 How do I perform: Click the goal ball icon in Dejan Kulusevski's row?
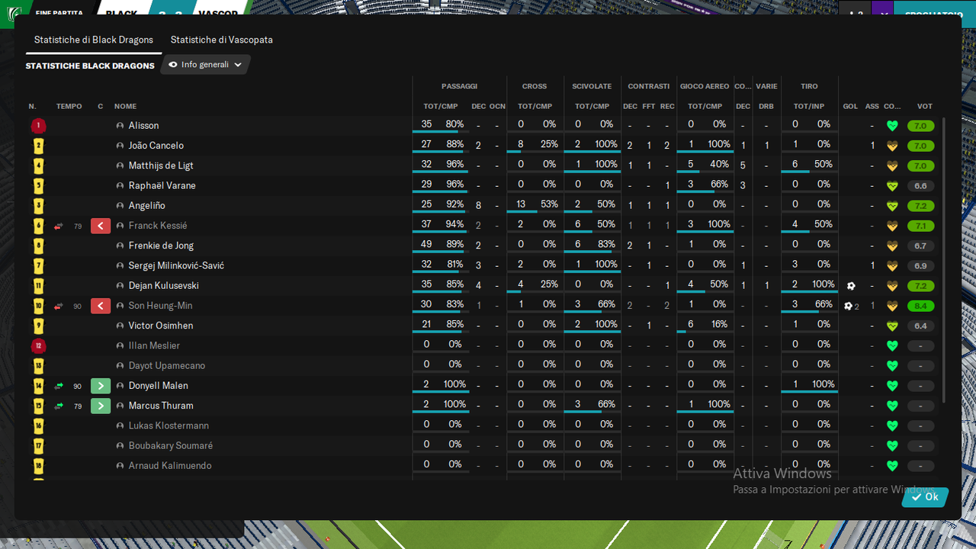(851, 286)
